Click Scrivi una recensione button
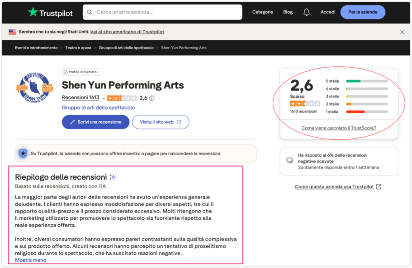The height and width of the screenshot is (268, 412). 95,122
